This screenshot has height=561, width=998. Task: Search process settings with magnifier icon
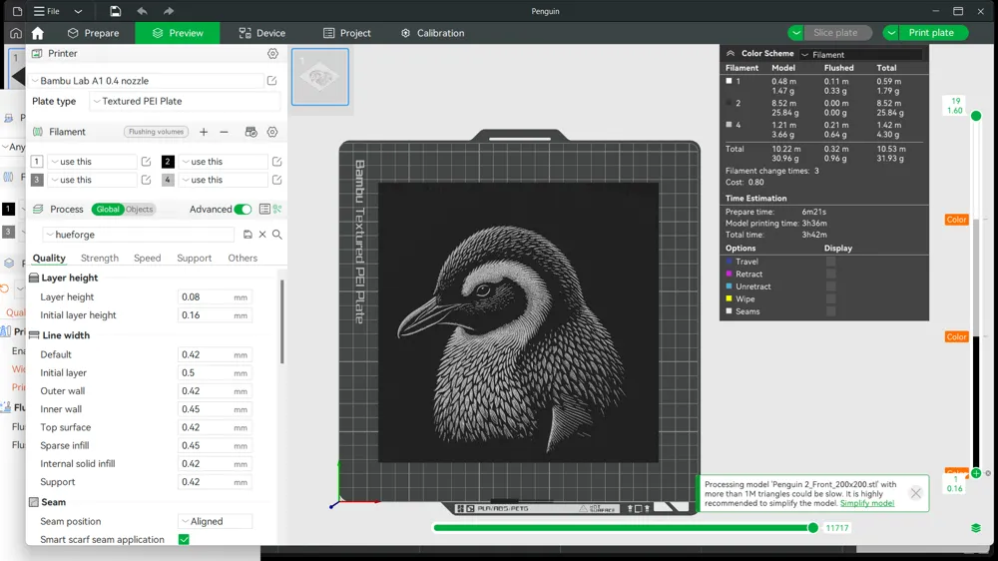click(x=277, y=235)
